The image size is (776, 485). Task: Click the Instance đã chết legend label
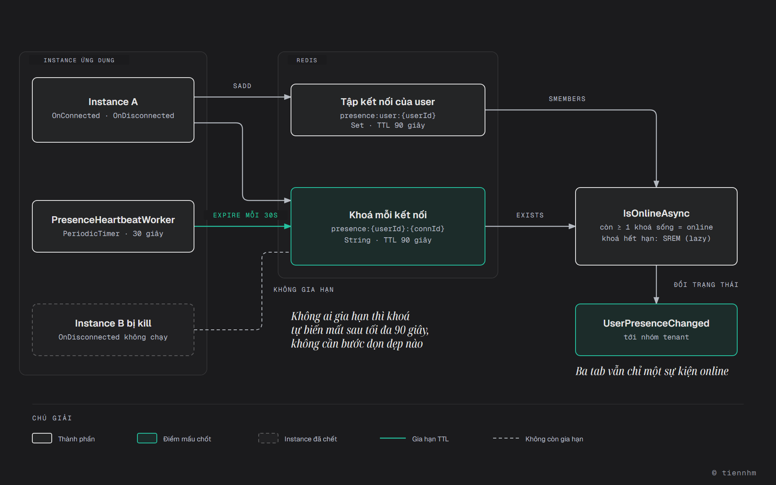311,439
